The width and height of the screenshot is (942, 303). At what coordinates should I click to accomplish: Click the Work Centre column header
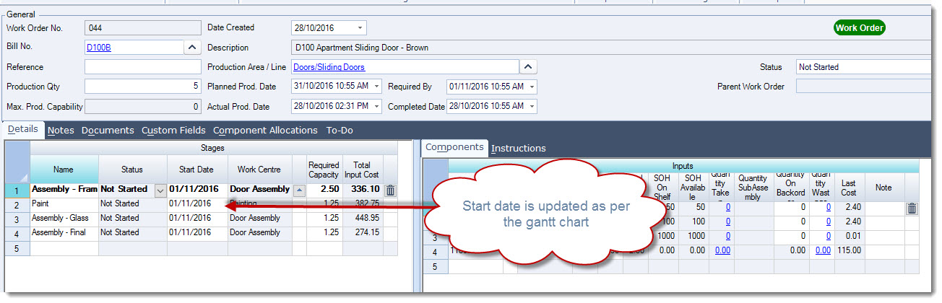pos(259,170)
